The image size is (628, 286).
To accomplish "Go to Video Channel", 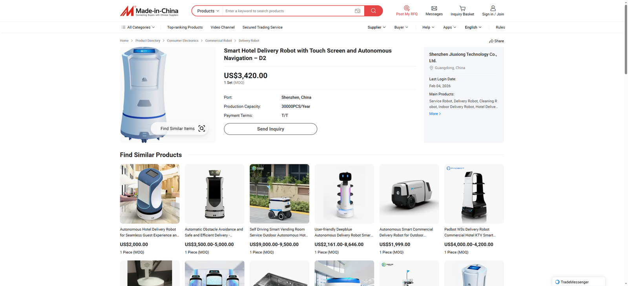I will 223,27.
